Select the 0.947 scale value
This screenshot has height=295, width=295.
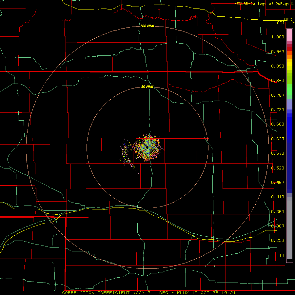(278, 51)
